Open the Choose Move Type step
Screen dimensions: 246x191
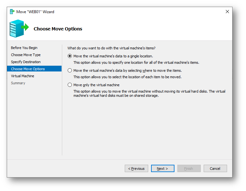pos(26,55)
